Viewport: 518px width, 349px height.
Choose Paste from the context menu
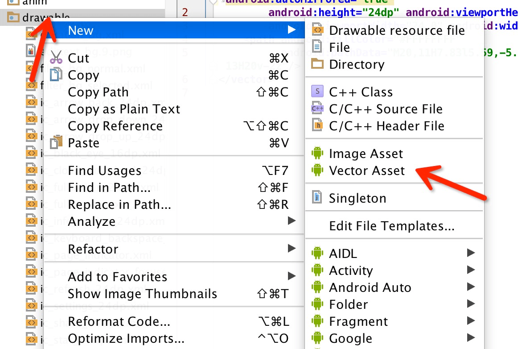[x=174, y=143]
